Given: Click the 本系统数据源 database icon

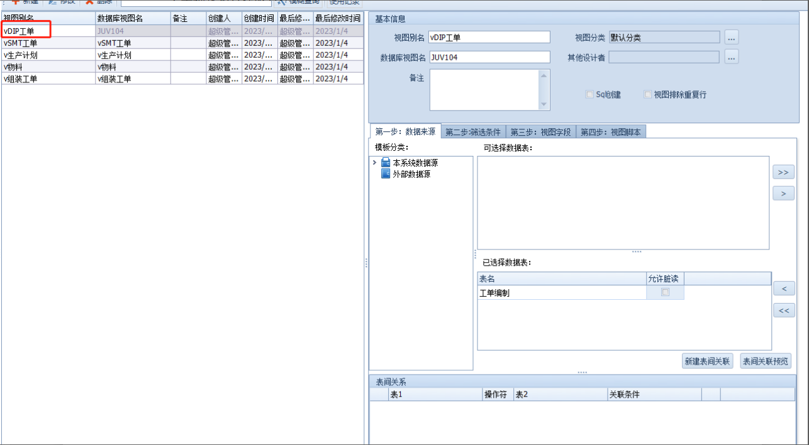Looking at the screenshot, I should 386,163.
